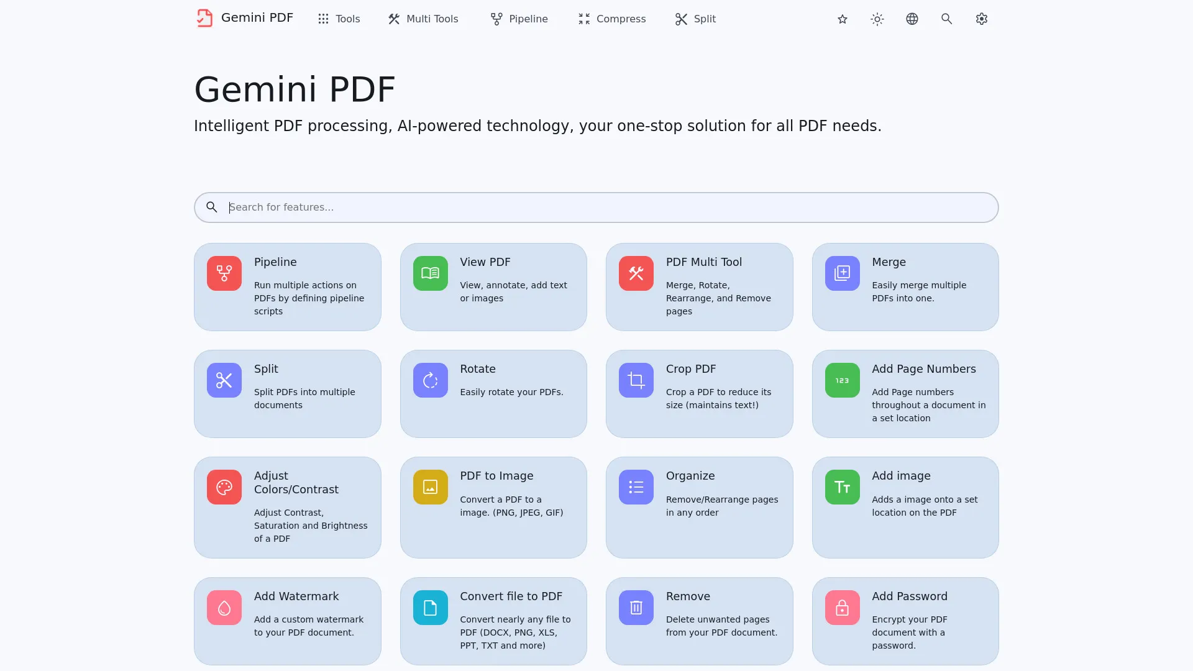Open the Multi Tools menu
1193x671 pixels.
[x=423, y=19]
